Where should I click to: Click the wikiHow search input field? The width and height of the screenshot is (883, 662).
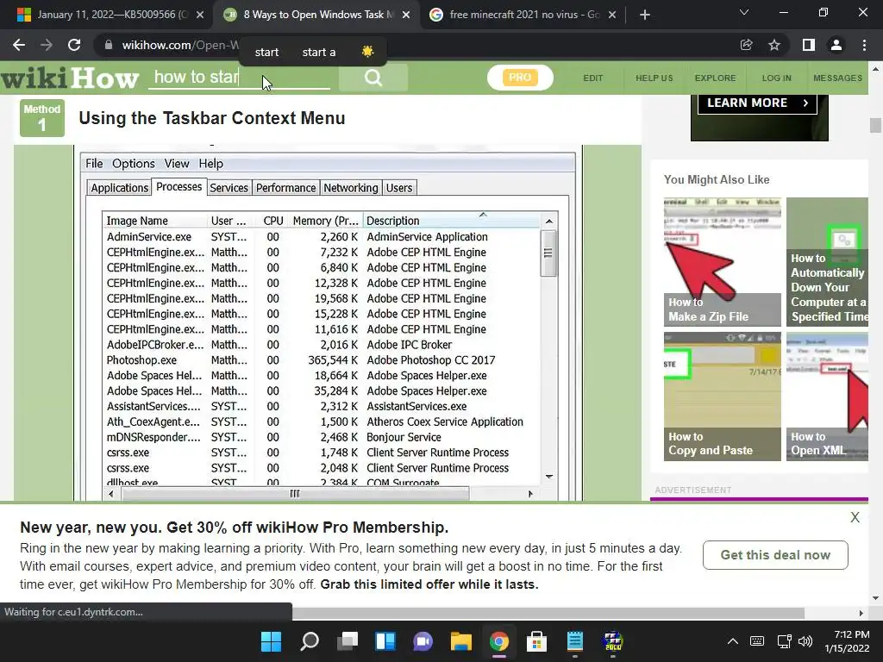(x=239, y=77)
